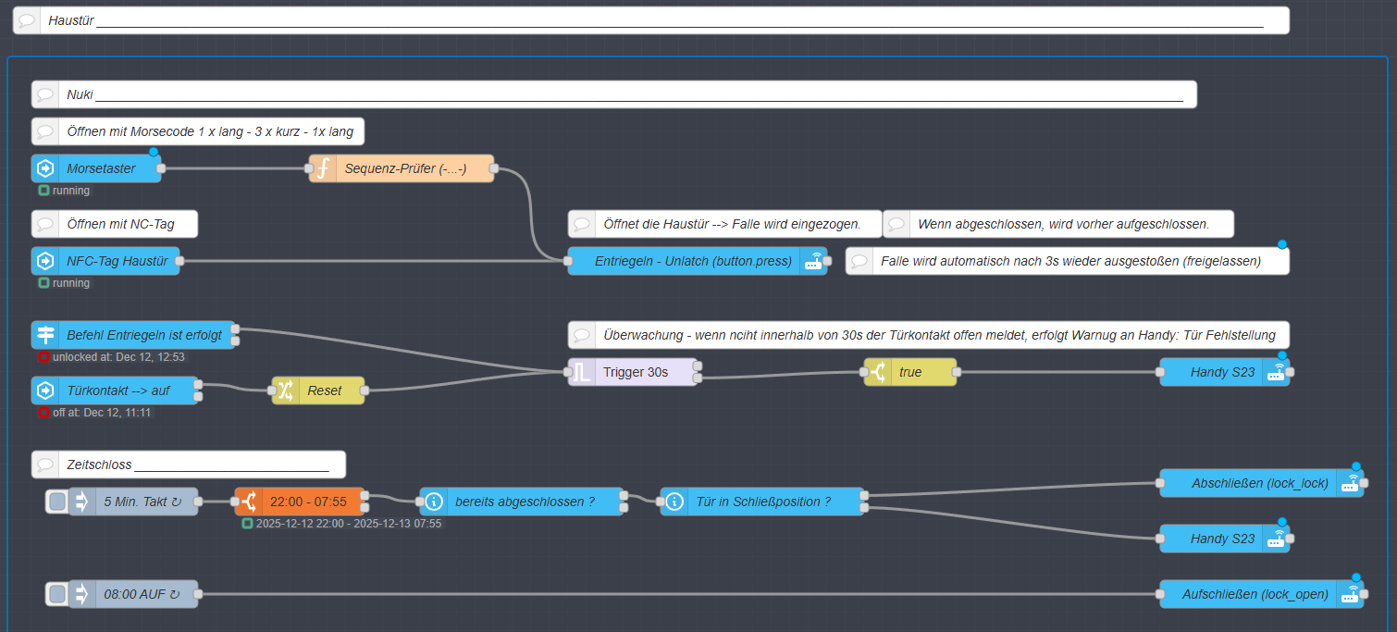Click the time-range icon on 22:00 - 07:55 node
The width and height of the screenshot is (1397, 632).
tap(249, 502)
